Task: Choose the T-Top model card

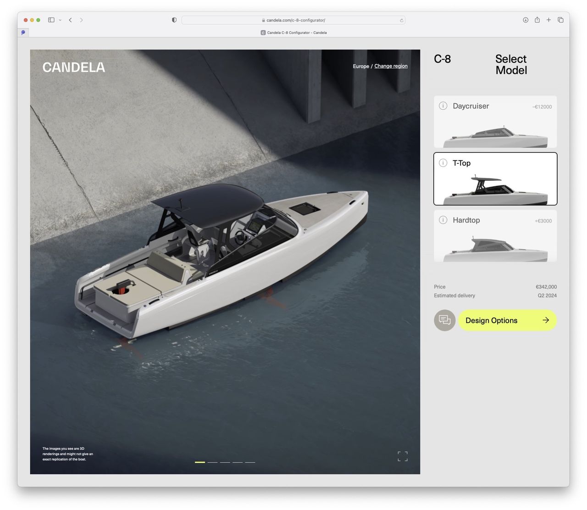Action: [x=495, y=179]
